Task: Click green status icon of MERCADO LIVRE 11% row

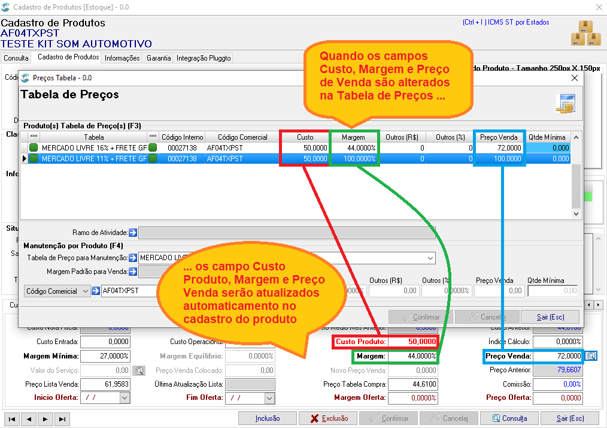Action: coord(34,159)
